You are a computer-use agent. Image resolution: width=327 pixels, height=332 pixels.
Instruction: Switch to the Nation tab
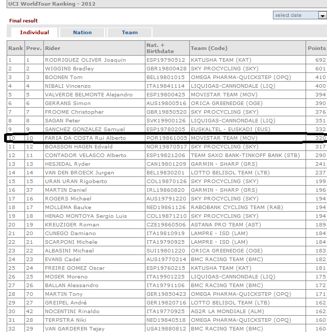(x=82, y=33)
